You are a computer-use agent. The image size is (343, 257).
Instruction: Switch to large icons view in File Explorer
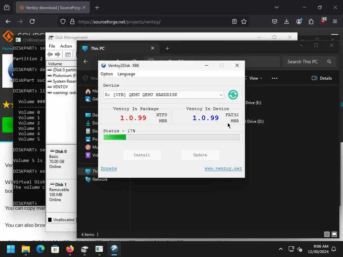[334, 234]
